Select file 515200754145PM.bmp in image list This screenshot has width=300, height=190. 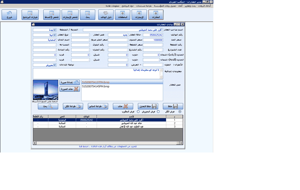coord(96,87)
